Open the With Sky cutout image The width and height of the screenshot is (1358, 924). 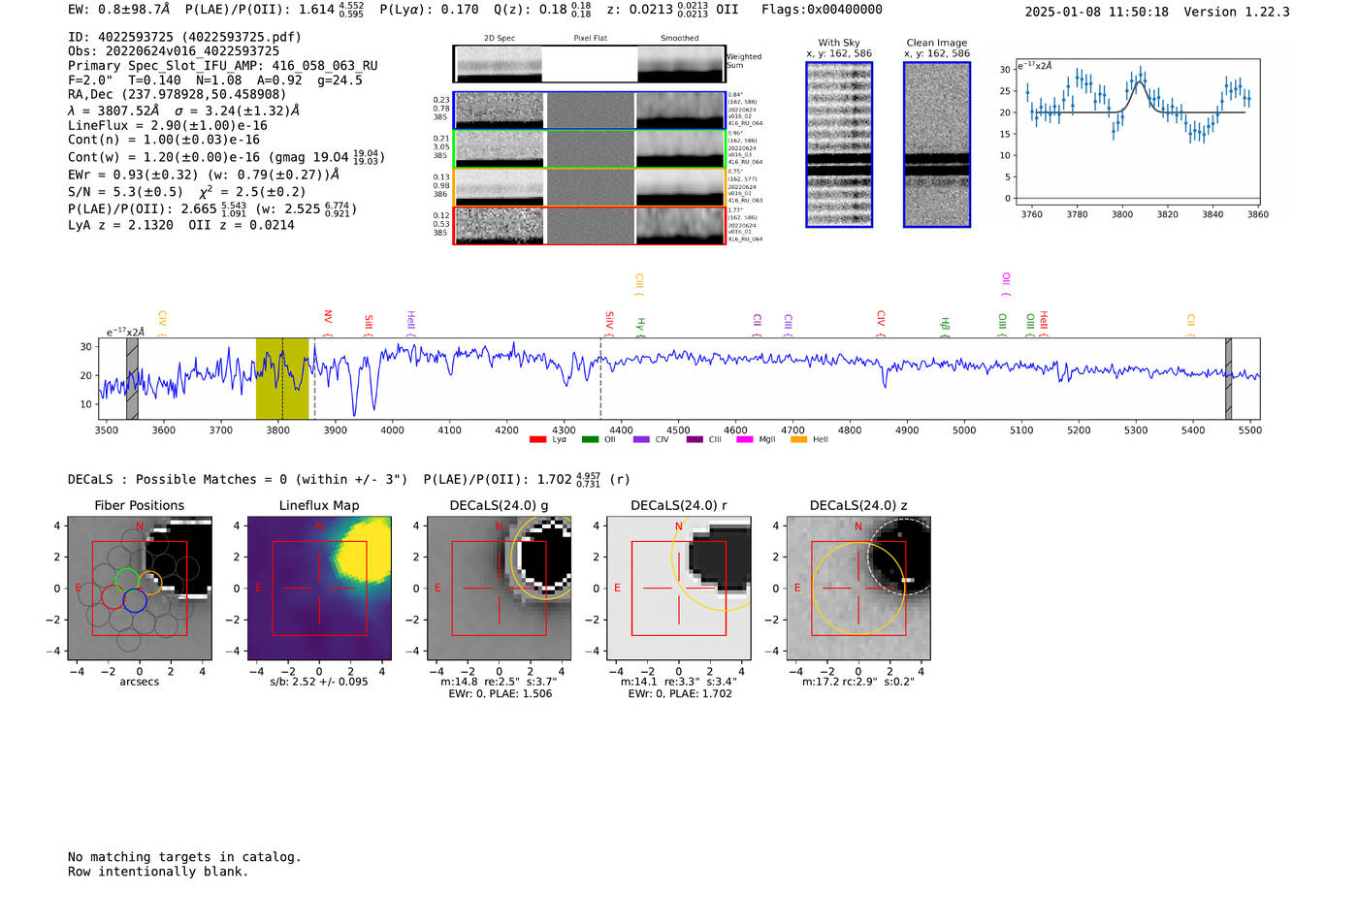tap(839, 144)
